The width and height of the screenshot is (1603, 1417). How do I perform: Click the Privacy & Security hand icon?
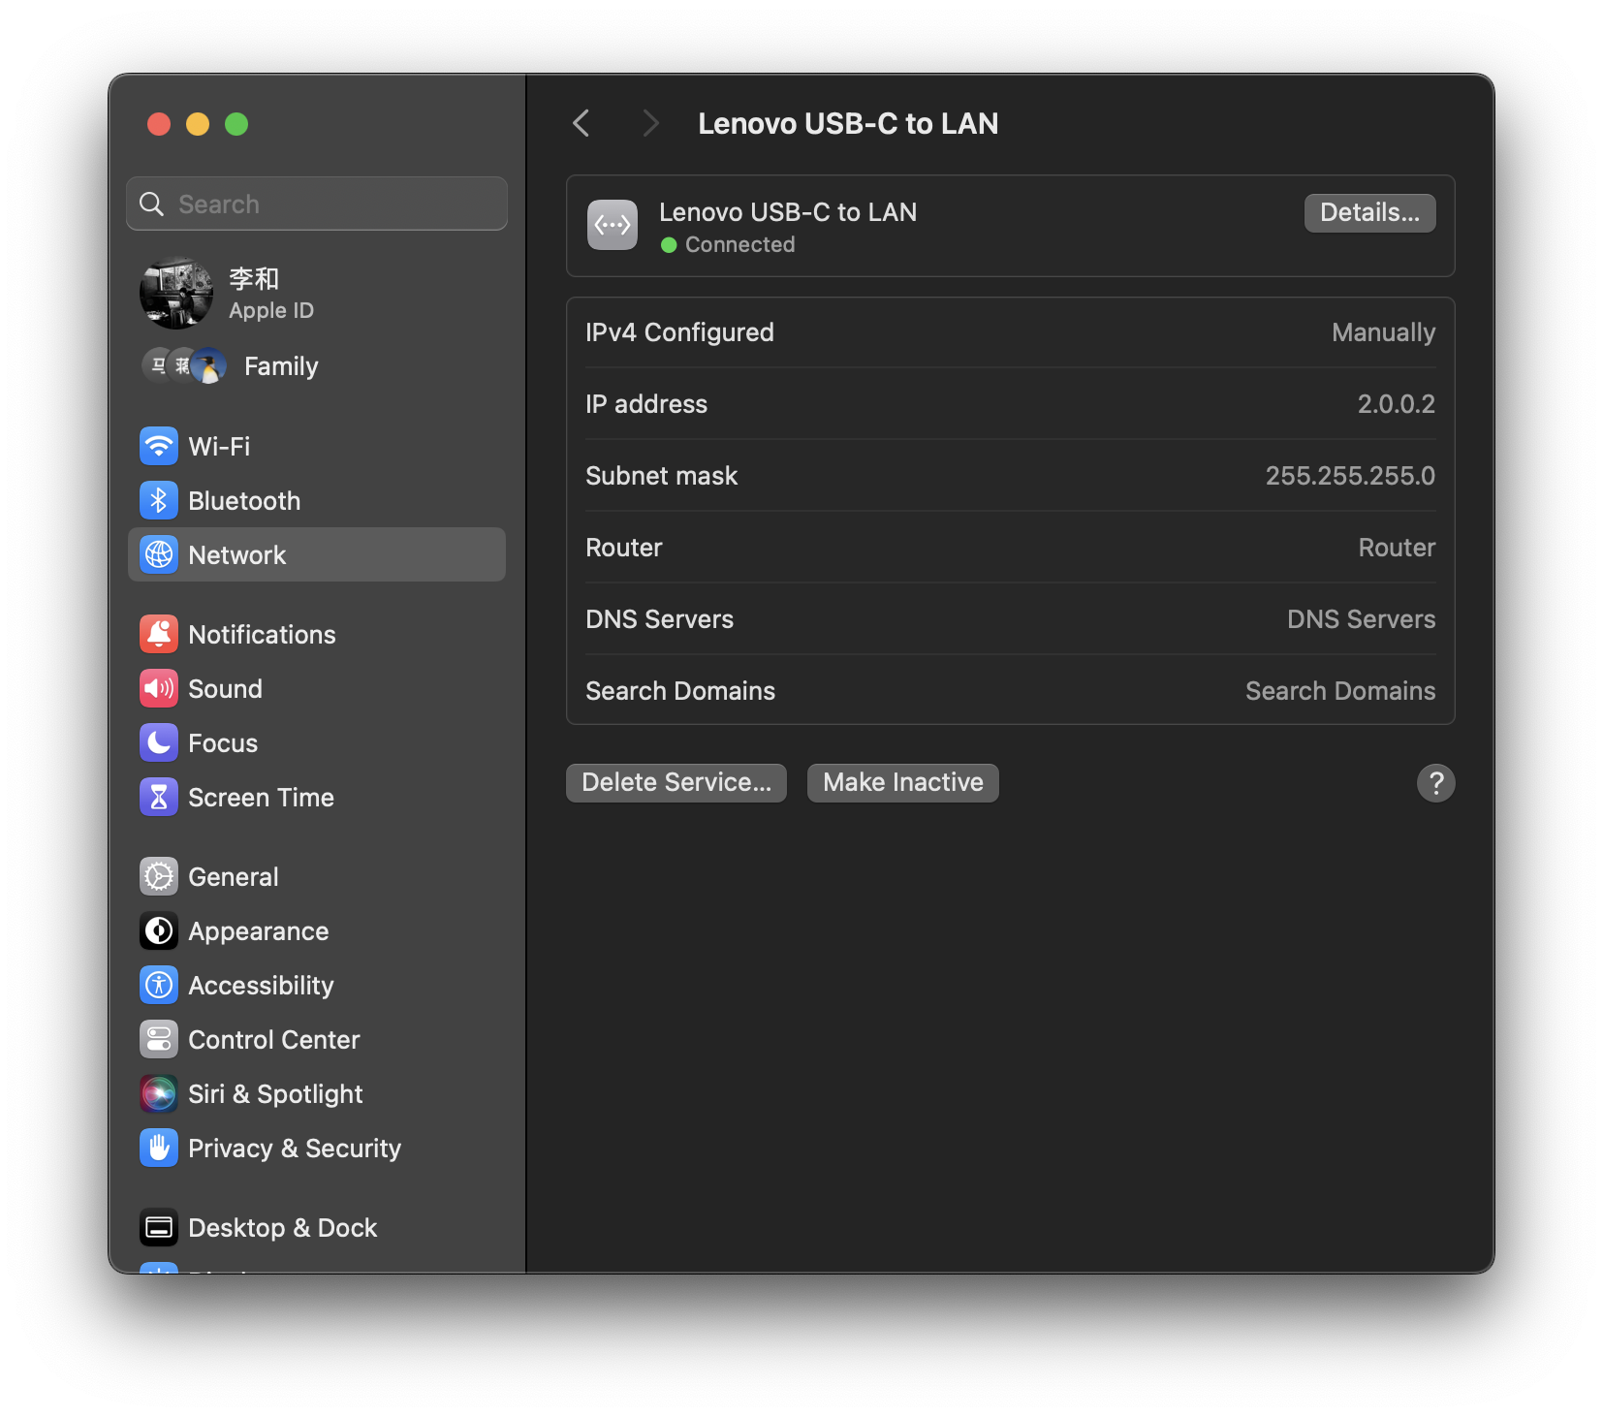click(x=159, y=1149)
